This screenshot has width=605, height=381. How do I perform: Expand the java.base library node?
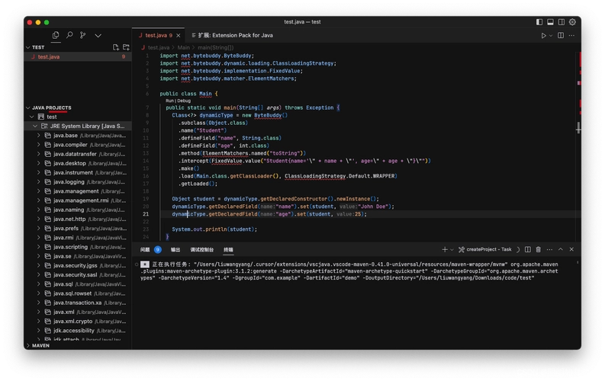(x=37, y=135)
